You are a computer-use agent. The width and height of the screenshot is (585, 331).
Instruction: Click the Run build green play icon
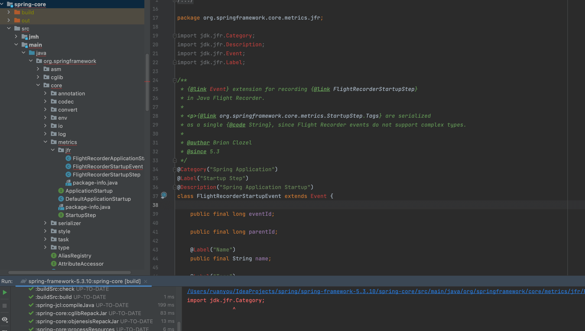click(5, 292)
